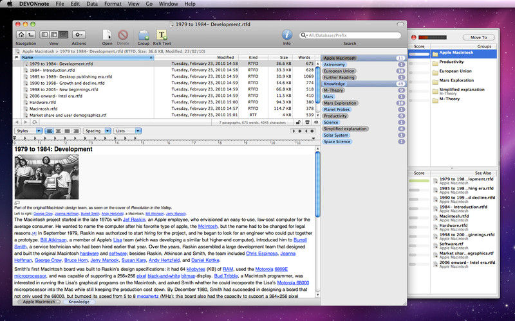Click the document photo thumbnail
This screenshot has width=515, height=321.
[46, 177]
